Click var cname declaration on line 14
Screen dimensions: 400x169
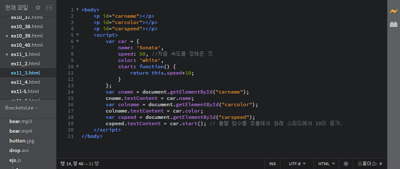point(119,92)
